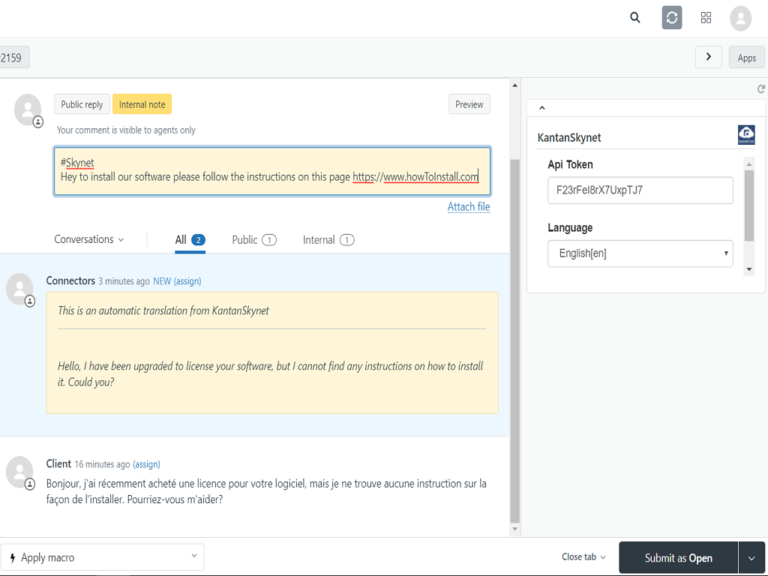Click the Client comment avatar
The image size is (768, 576).
click(19, 472)
